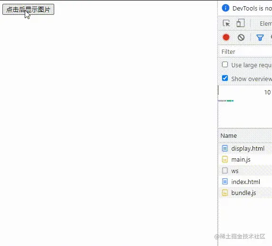Click the main.js script file icon
Image resolution: width=272 pixels, height=246 pixels.
(225, 160)
